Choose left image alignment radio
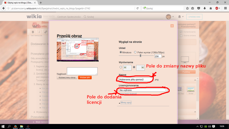Image resolution: width=229 pixels, height=129 pixels. (x=121, y=67)
